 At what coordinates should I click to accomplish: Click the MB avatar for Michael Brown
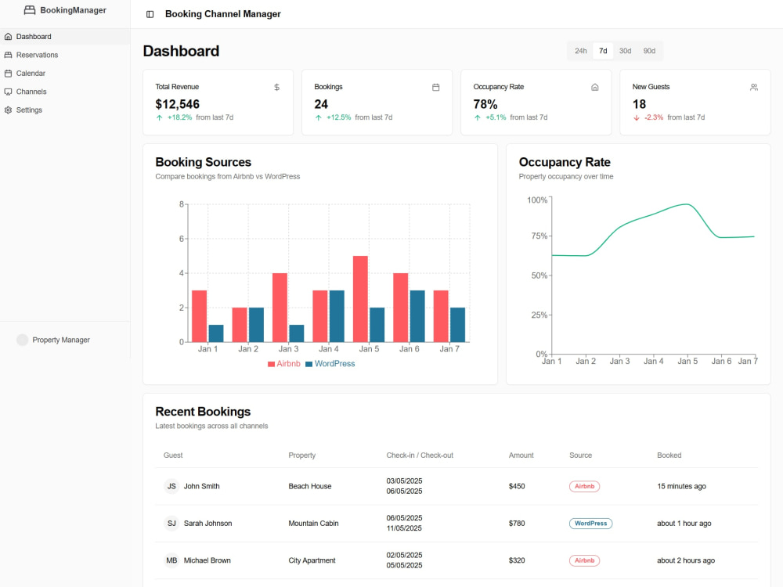click(171, 560)
